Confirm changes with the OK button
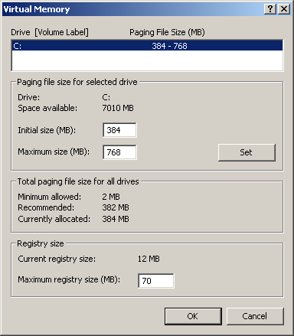294x336 pixels. (x=193, y=316)
